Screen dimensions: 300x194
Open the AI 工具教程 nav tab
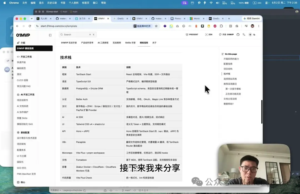[x=103, y=43]
